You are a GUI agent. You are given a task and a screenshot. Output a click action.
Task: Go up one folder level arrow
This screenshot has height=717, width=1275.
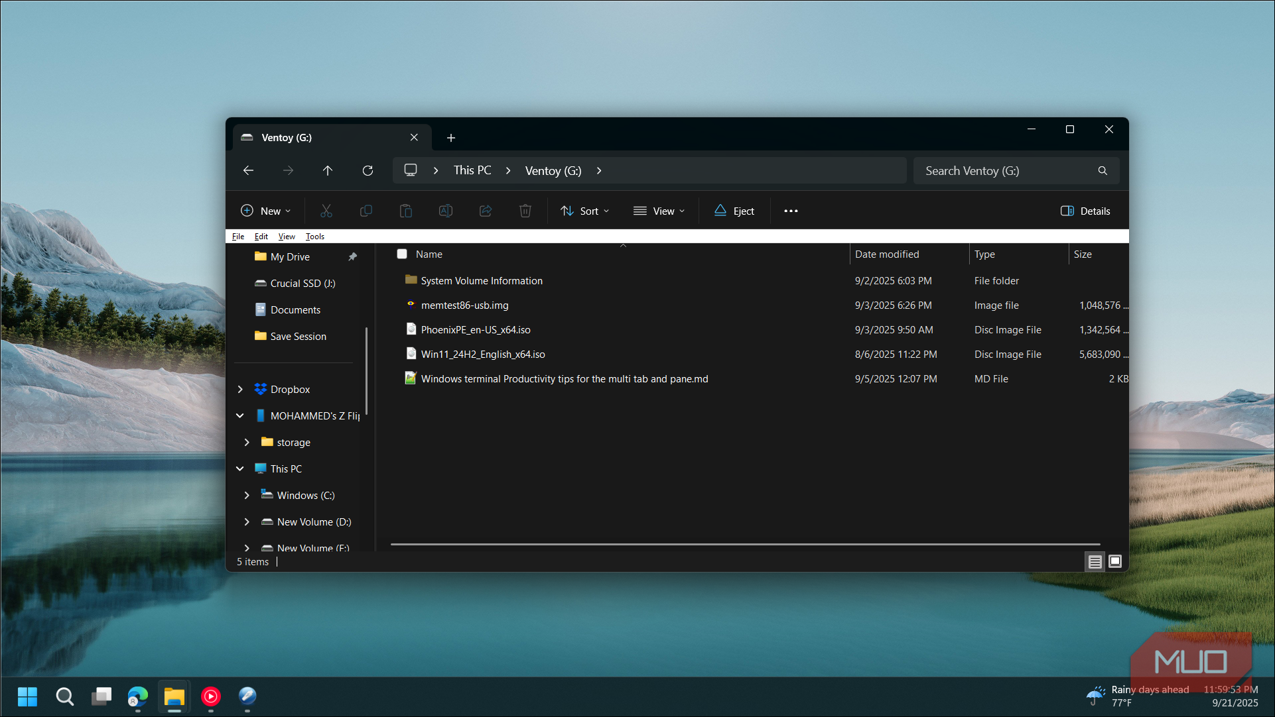[328, 171]
